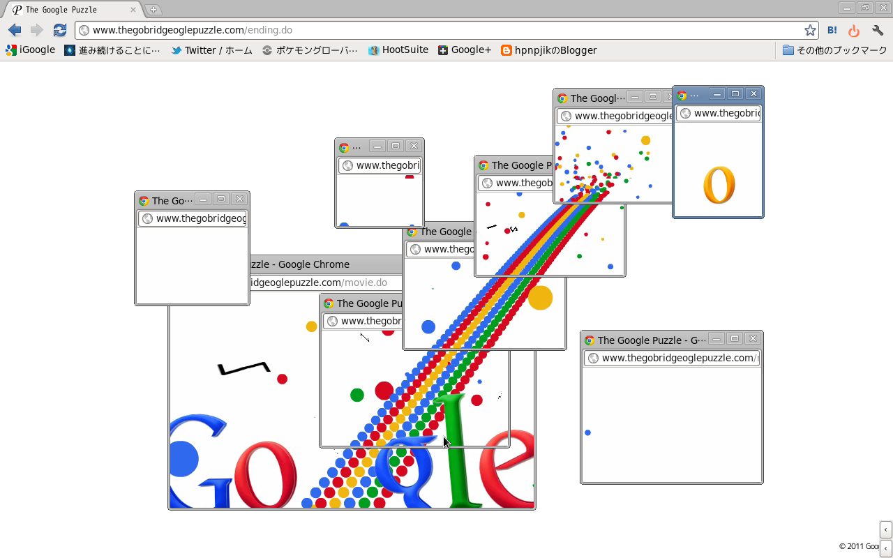Image resolution: width=893 pixels, height=558 pixels.
Task: Open the iGoogle bookmark
Action: pos(31,50)
